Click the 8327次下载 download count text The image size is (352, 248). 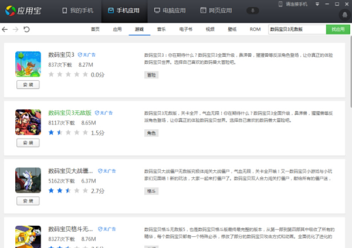point(62,239)
